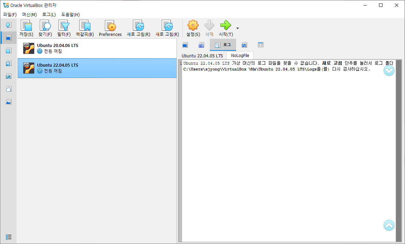Select the Ubuntu 22.04.05 LTS log tab
Viewport: 405px width, 244px height.
(202, 56)
